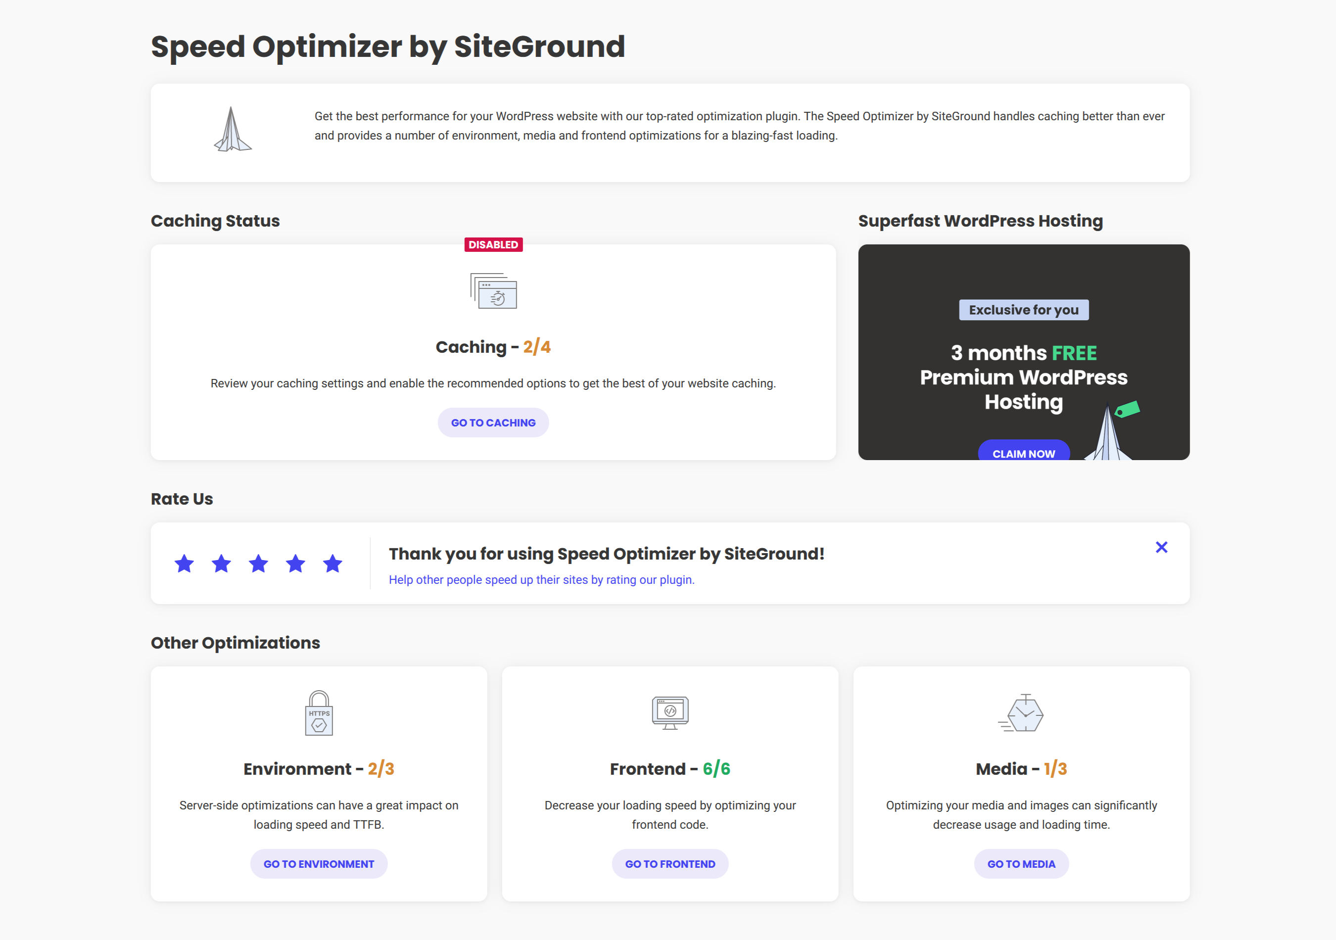
Task: Click the Caching 2/4 score heading
Action: point(493,347)
